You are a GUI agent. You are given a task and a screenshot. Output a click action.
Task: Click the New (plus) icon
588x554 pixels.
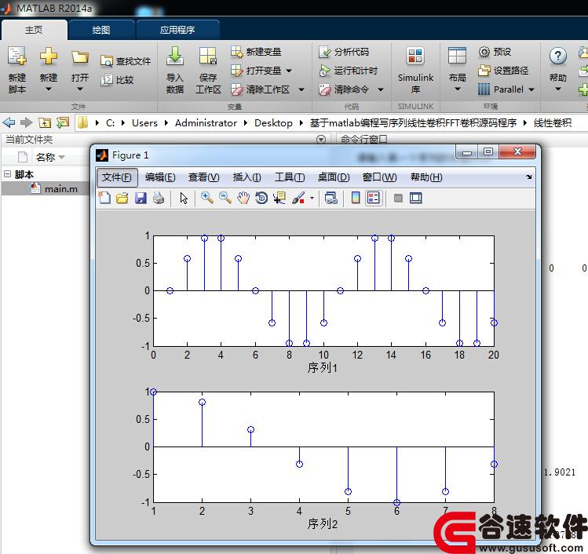pos(49,56)
